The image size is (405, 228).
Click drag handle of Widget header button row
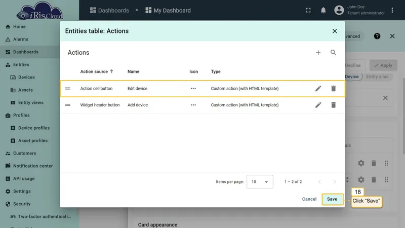pos(68,105)
